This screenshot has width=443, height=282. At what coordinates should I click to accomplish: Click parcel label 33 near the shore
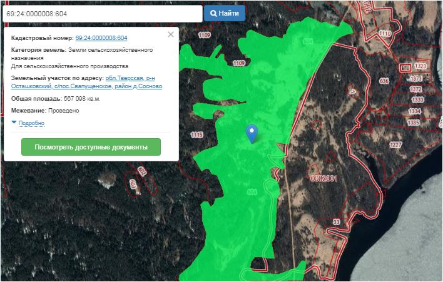[x=336, y=222]
